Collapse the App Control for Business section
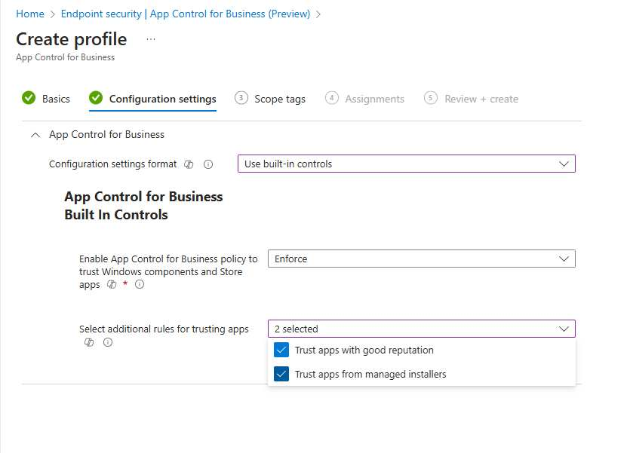The image size is (630, 453). coord(36,134)
